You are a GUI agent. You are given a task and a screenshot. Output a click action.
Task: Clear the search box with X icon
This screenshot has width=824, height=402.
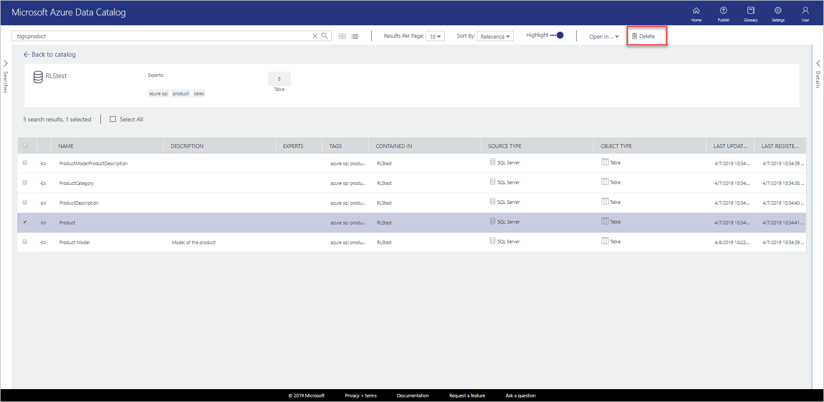(315, 36)
